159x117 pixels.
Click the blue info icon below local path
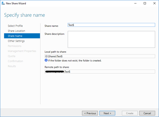(x=46, y=60)
